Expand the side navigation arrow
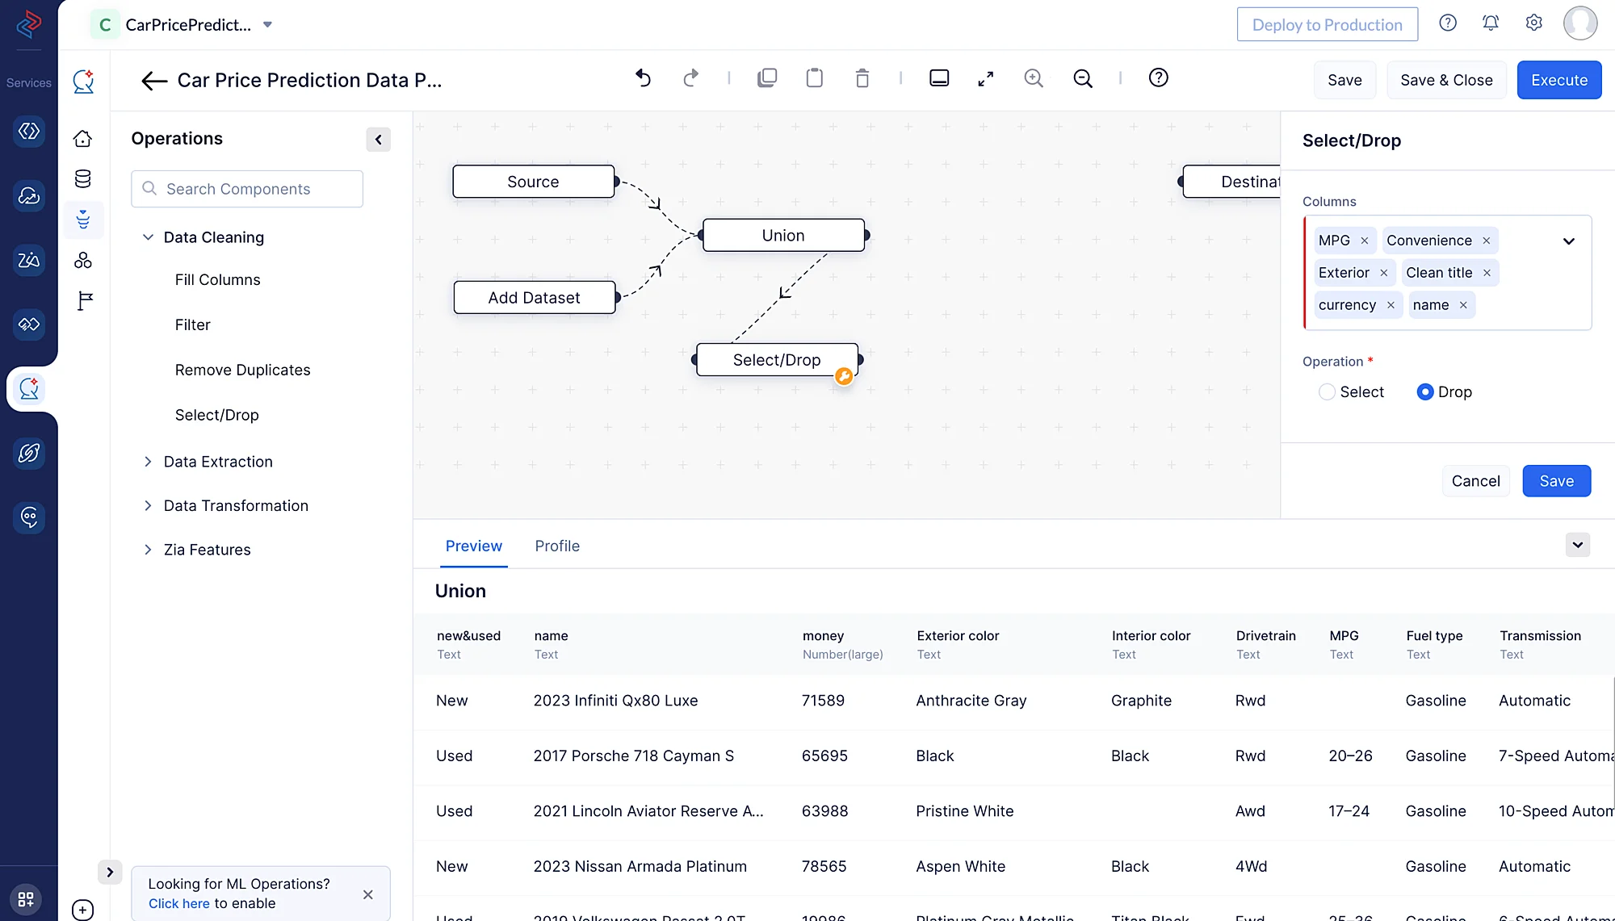This screenshot has height=921, width=1615. [x=110, y=872]
